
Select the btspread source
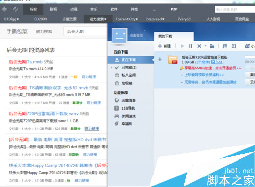156,19
